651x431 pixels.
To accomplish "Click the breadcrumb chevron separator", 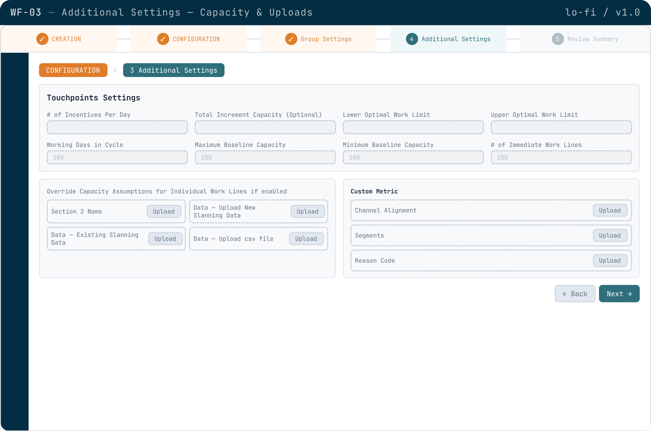I will (x=115, y=70).
